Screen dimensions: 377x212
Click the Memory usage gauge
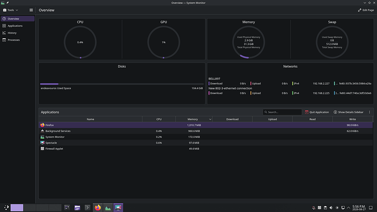click(x=249, y=42)
